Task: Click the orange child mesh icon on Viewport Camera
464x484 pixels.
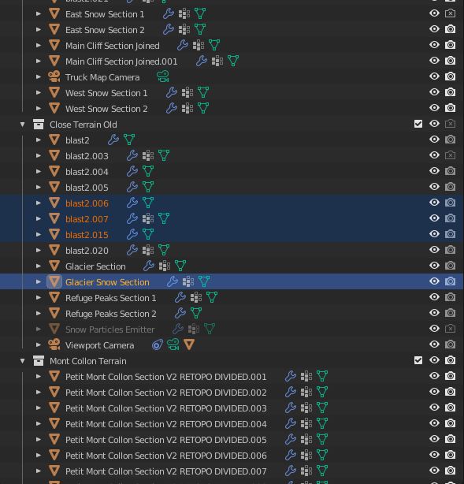Action: (189, 344)
